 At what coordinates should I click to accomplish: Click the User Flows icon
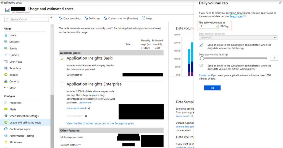click(6, 62)
